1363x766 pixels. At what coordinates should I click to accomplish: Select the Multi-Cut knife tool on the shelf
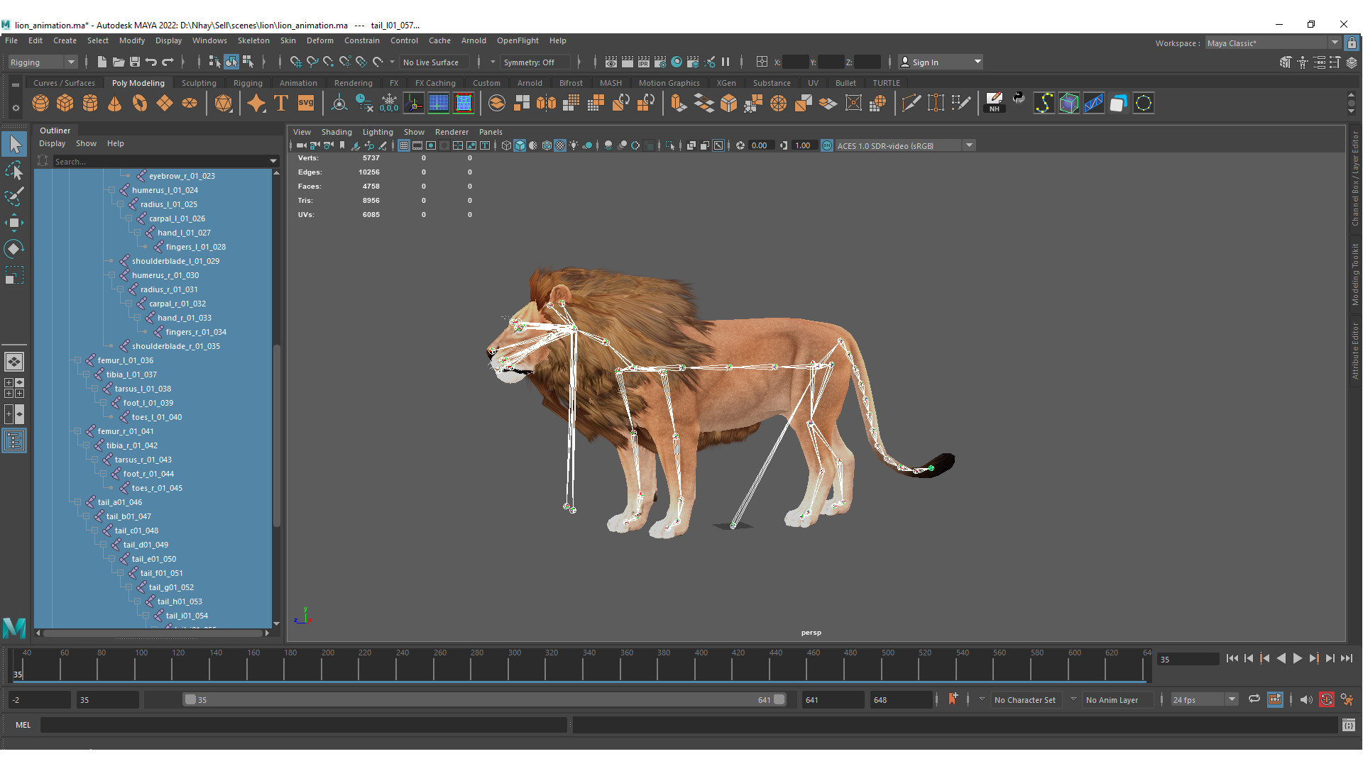911,104
